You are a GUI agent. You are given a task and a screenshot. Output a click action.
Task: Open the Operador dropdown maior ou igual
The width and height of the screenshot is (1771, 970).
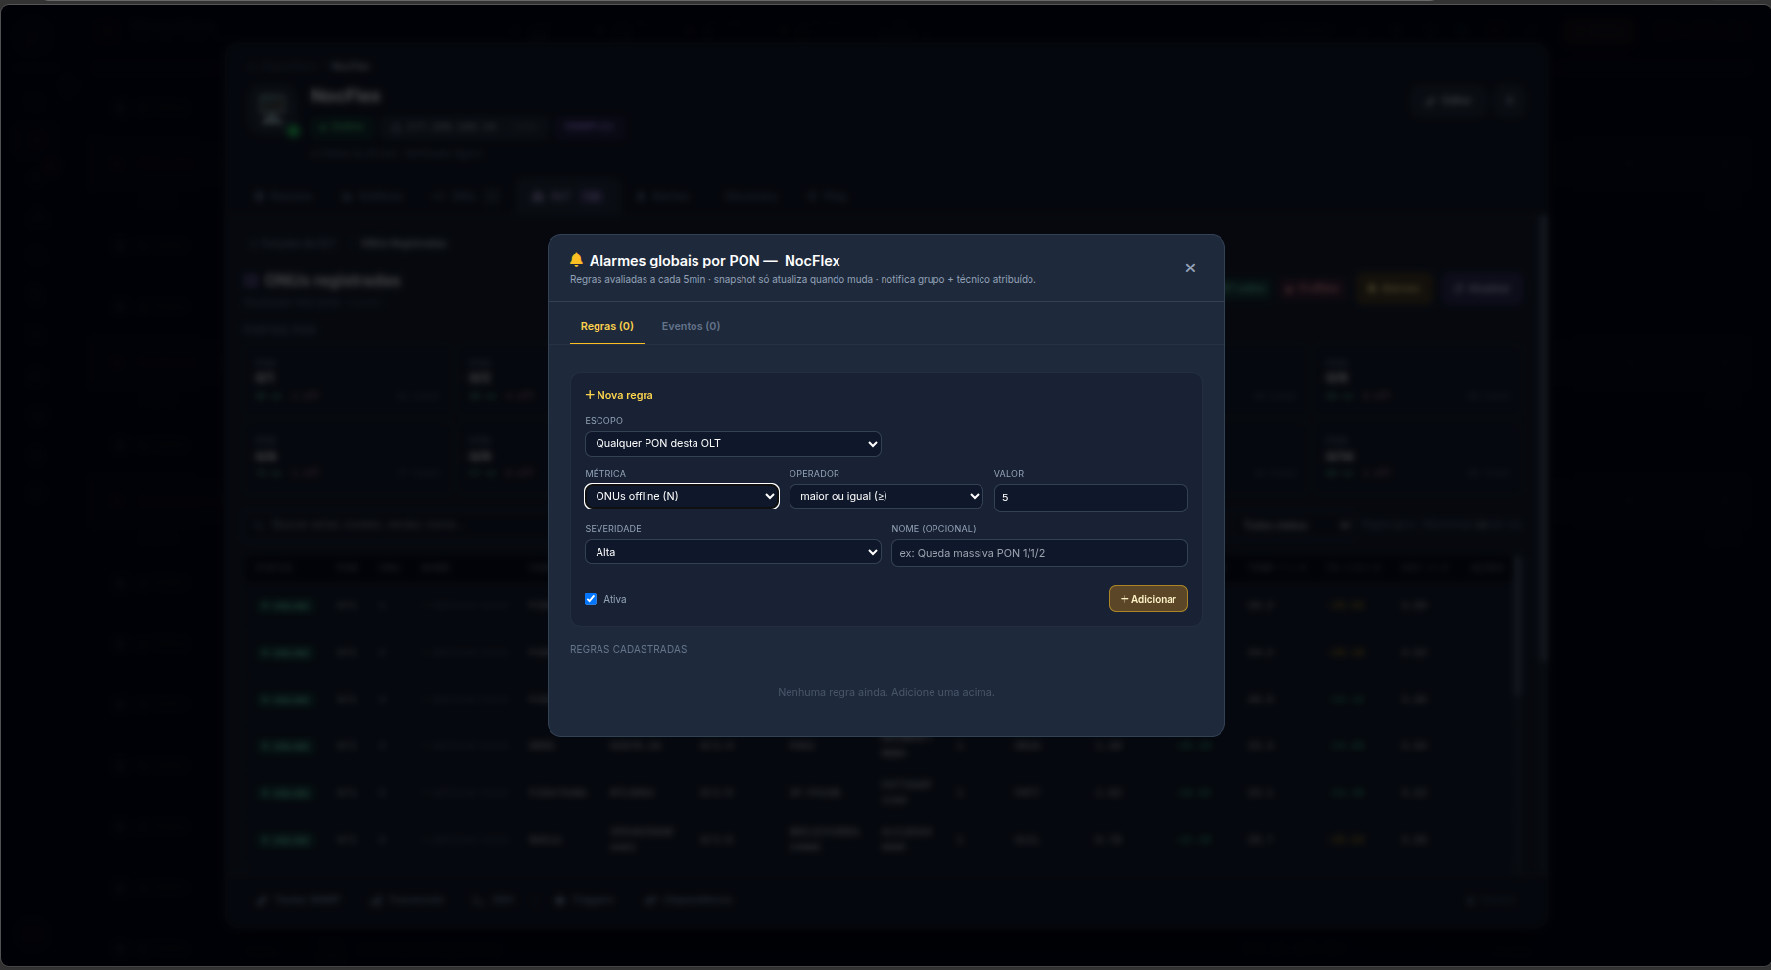tap(886, 497)
